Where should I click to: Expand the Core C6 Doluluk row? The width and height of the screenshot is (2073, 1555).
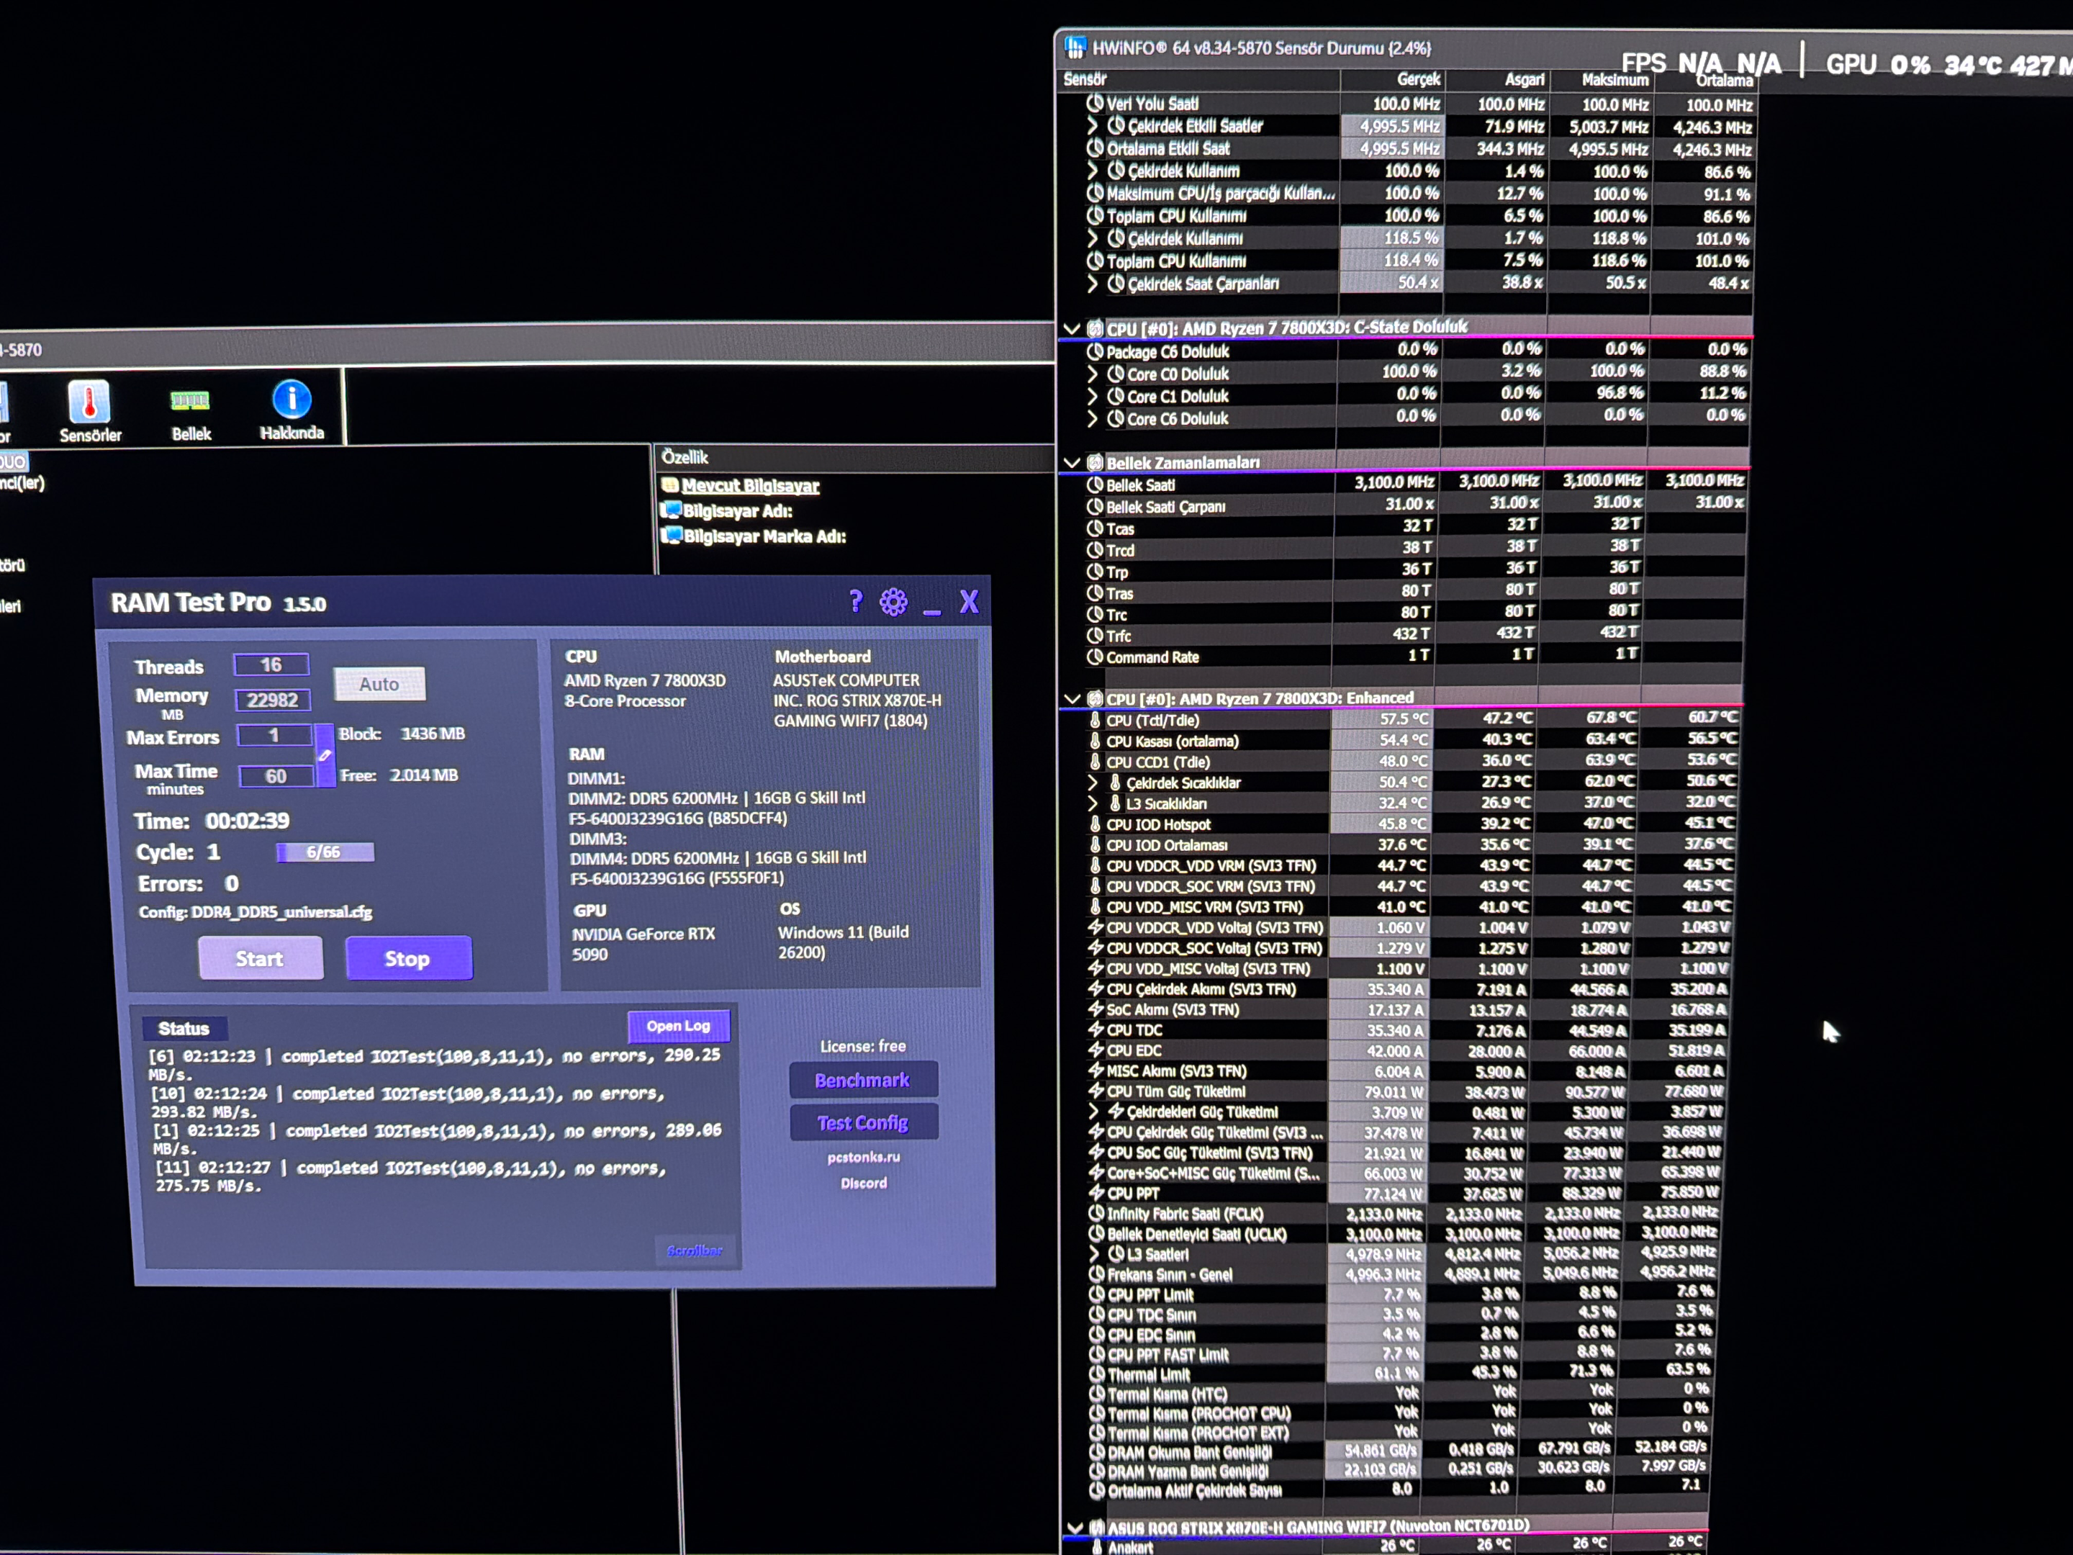tap(1093, 419)
